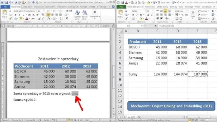This screenshot has height=122, width=217.
Task: Save the Word document from quick access toolbar
Action: coord(6,3)
